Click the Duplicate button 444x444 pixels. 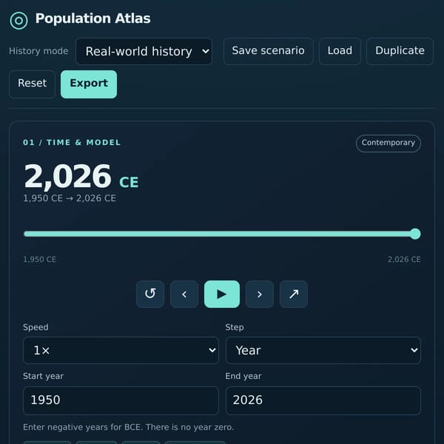(x=400, y=51)
